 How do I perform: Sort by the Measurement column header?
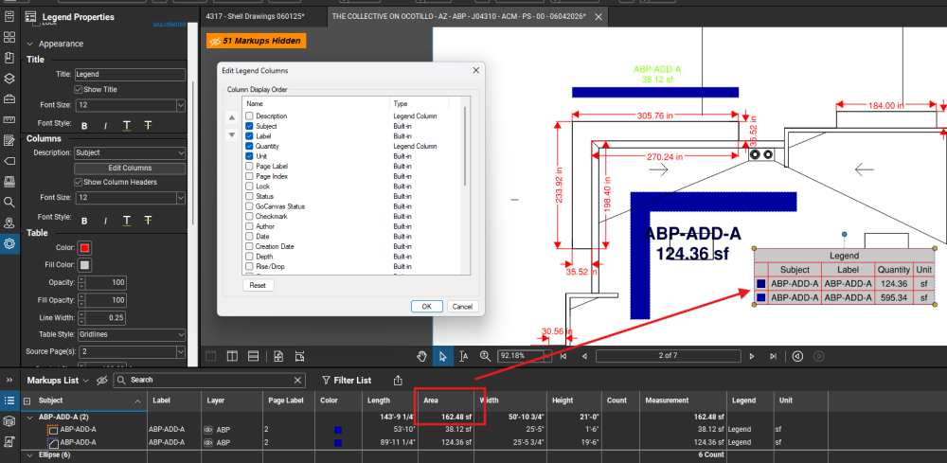pos(683,401)
